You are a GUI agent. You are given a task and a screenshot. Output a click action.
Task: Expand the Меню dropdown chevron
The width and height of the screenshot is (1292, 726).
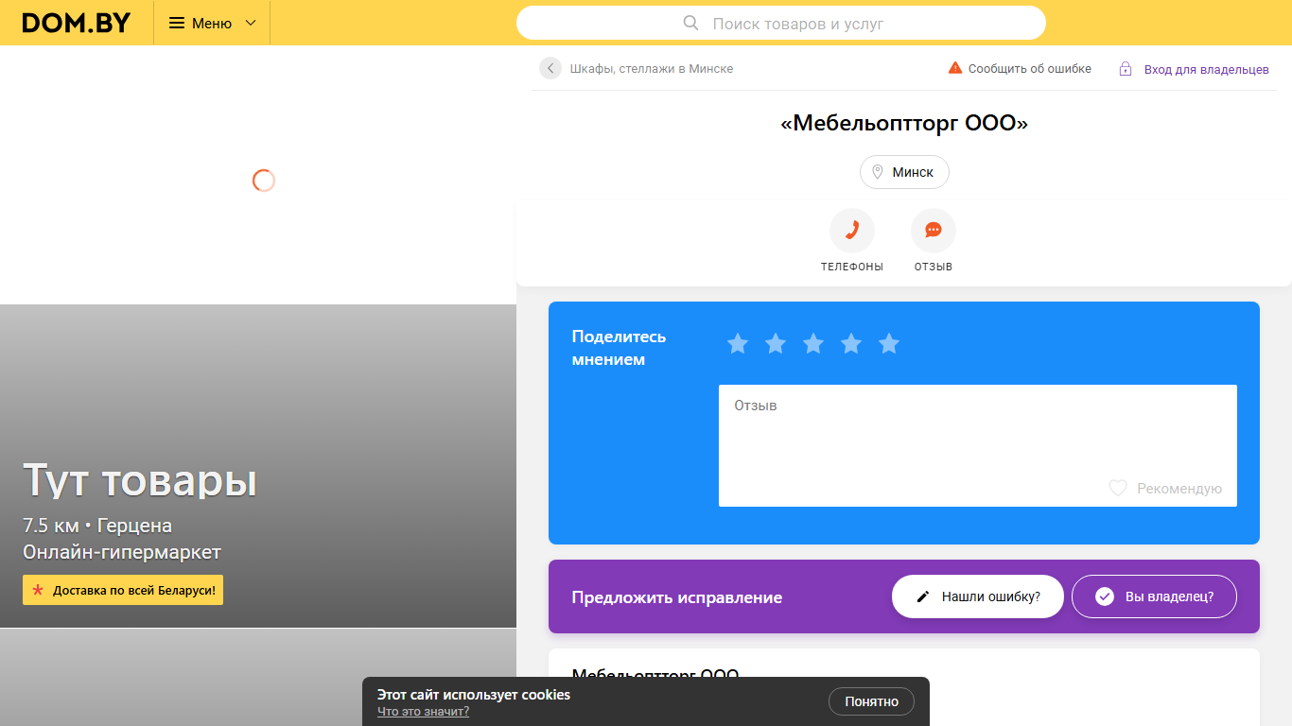(x=251, y=23)
